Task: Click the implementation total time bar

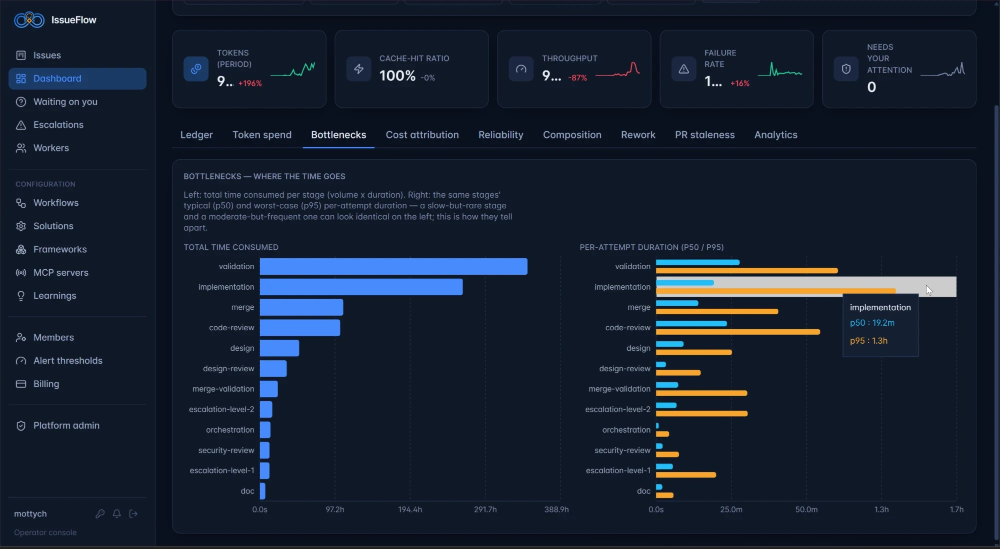Action: pos(361,287)
